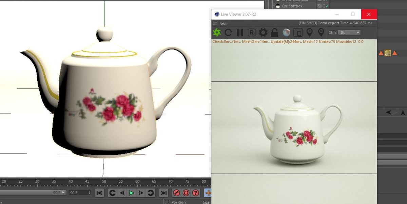Toggle Cyc Softbox green enable checkmark
Image resolution: width=407 pixels, height=204 pixels.
coord(327,6)
